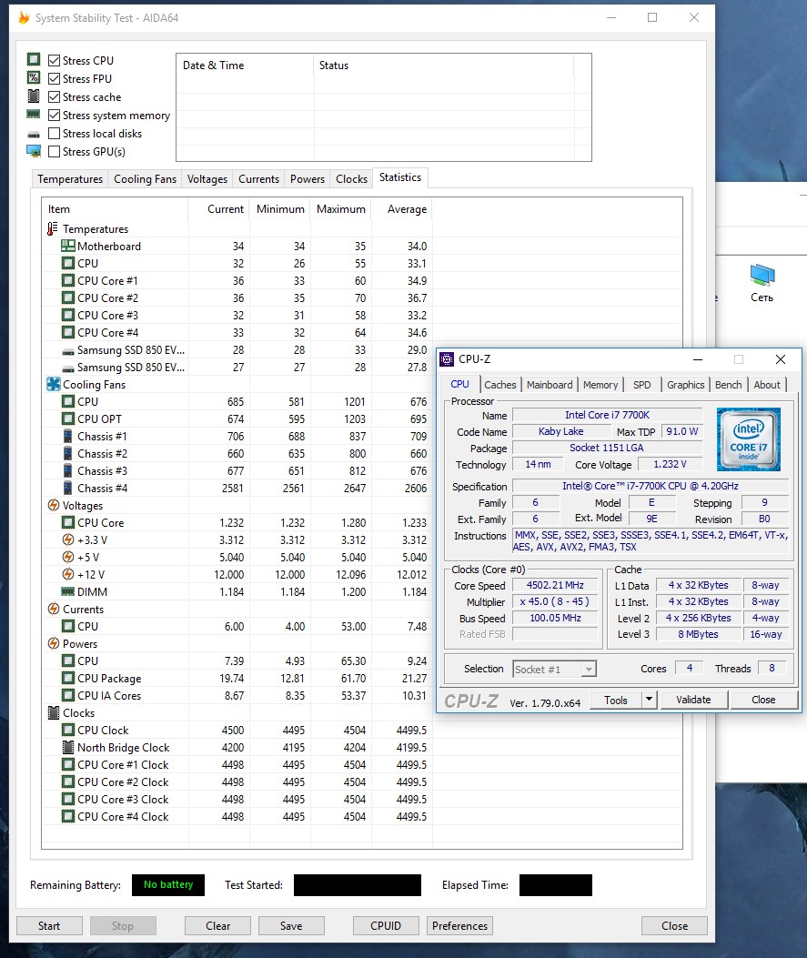Click the Voltages group lightning icon
This screenshot has width=807, height=958.
click(53, 505)
